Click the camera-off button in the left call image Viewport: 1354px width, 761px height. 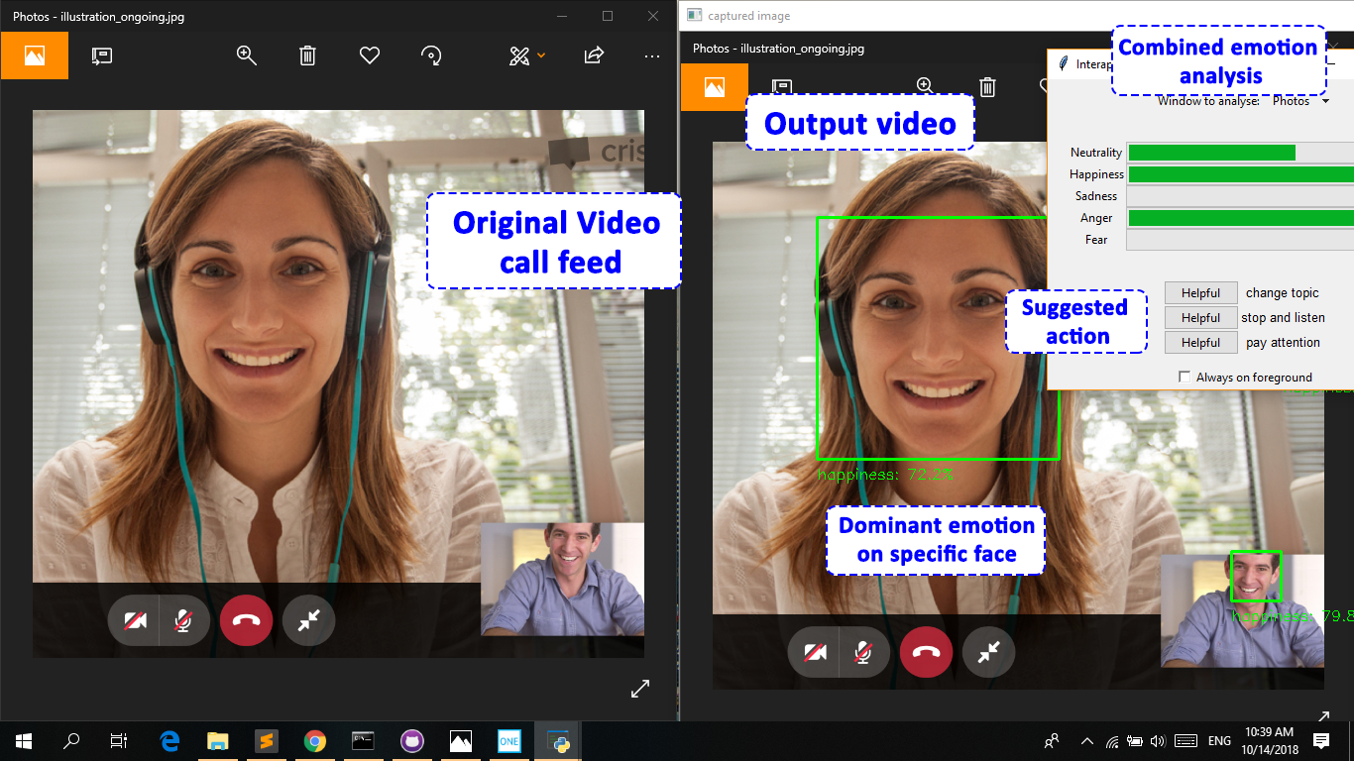134,621
